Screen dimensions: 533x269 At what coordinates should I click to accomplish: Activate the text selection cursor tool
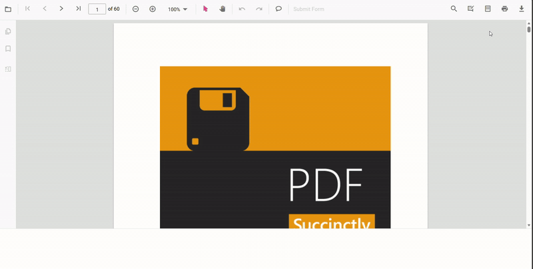pos(205,9)
